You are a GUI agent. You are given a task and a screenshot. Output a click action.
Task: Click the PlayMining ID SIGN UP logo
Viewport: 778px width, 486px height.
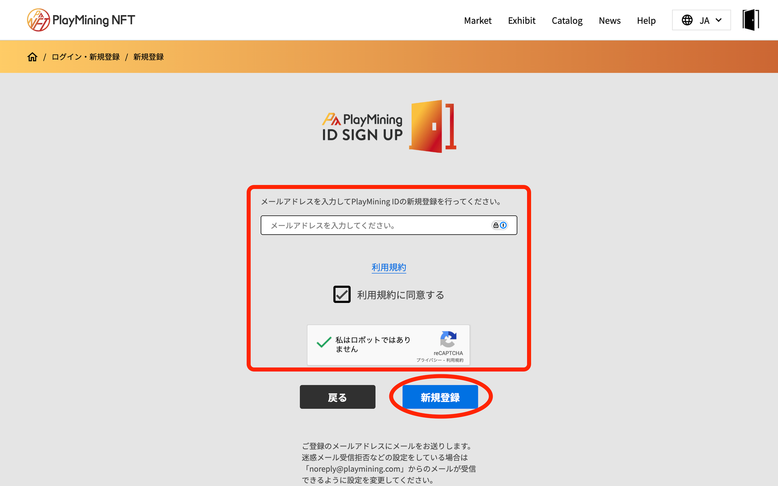pos(389,126)
